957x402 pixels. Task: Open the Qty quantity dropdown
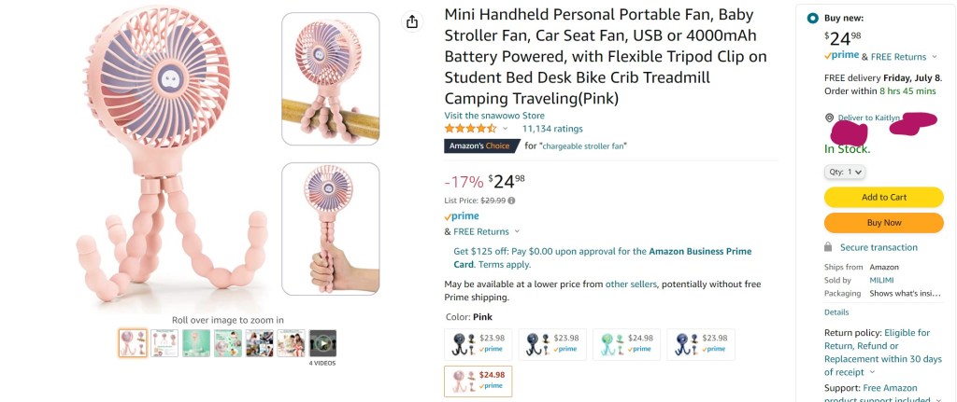(x=846, y=172)
